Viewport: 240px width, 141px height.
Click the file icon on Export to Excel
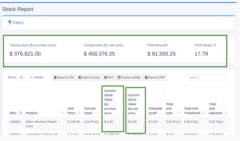point(80,78)
